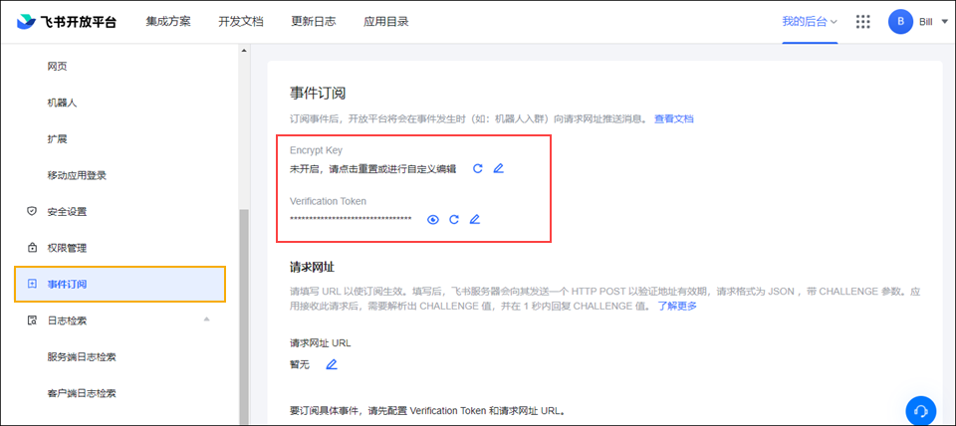Image resolution: width=956 pixels, height=426 pixels.
Task: Collapse the 日志检索 sidebar section
Action: click(x=206, y=319)
